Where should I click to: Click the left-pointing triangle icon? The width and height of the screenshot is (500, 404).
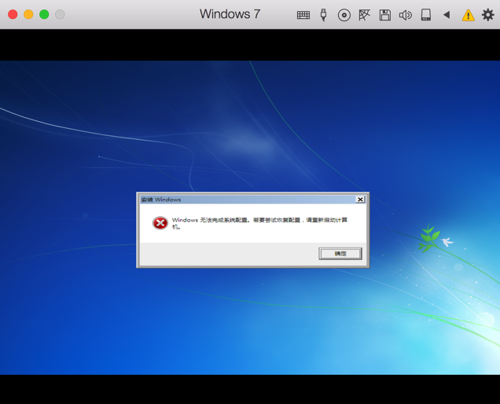coord(447,15)
